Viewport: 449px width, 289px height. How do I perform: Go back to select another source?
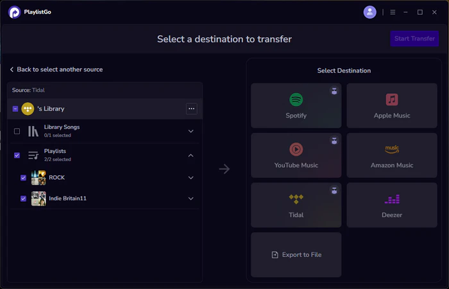[x=56, y=69]
